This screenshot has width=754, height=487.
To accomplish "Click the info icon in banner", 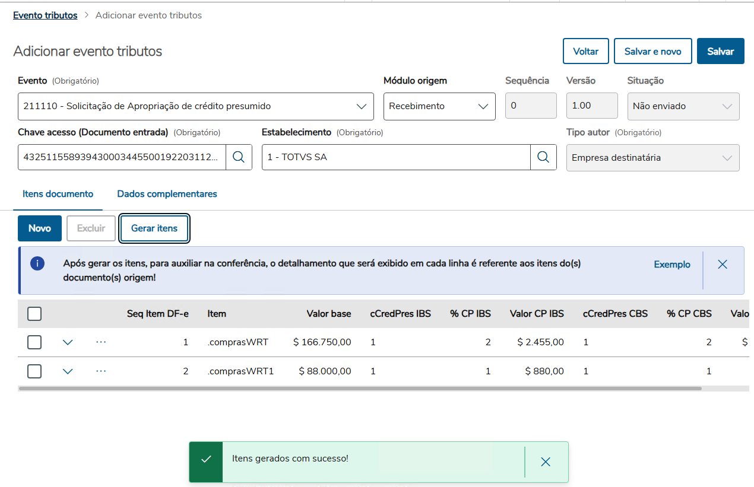I will pyautogui.click(x=37, y=264).
